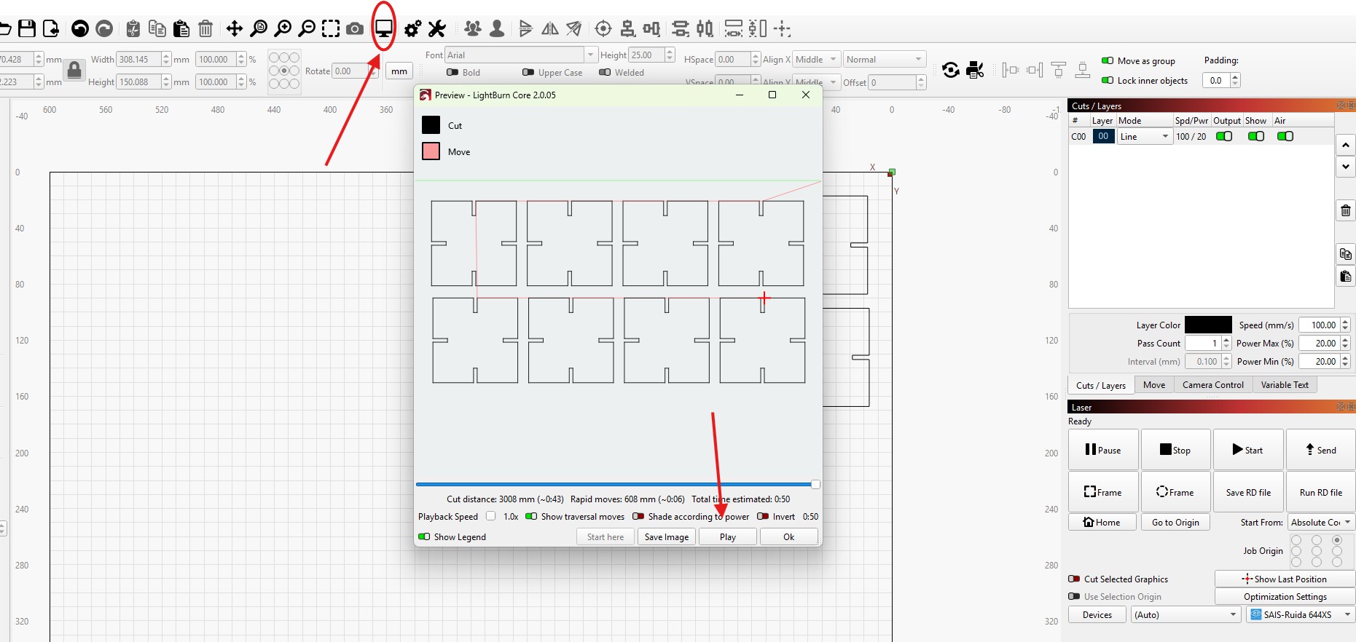1356x642 pixels.
Task: Open Start From Absolute Coords dropdown
Action: [1321, 522]
